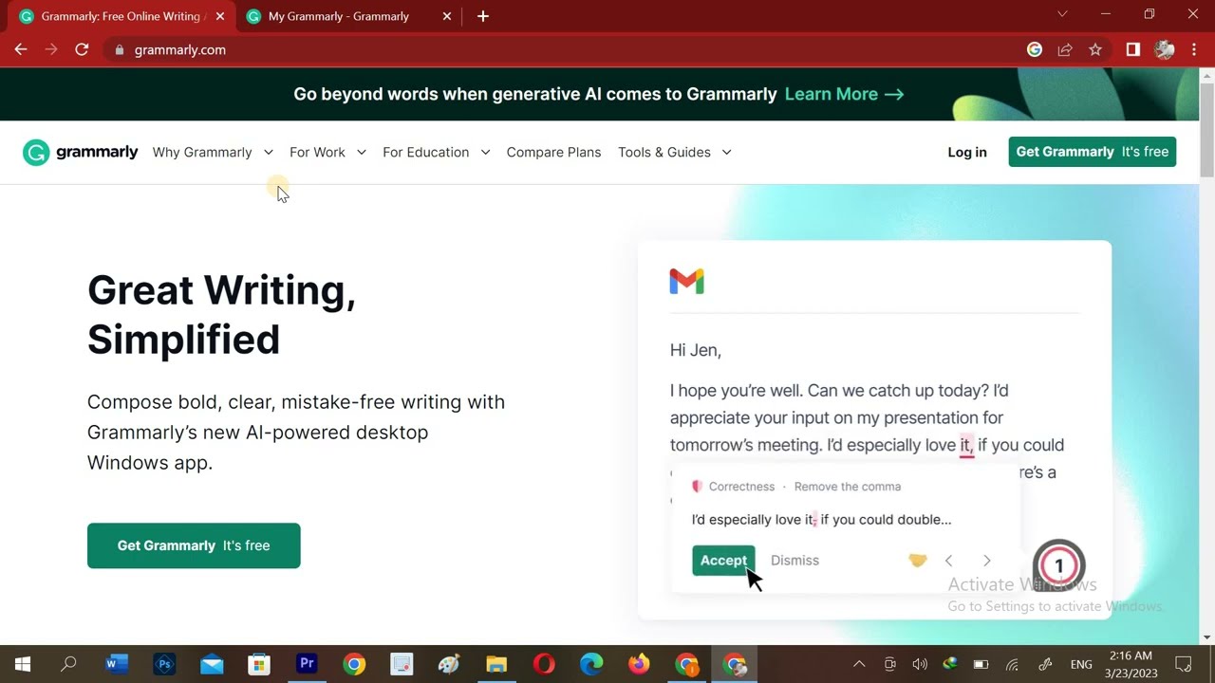Switch ENG input language

tap(1081, 664)
